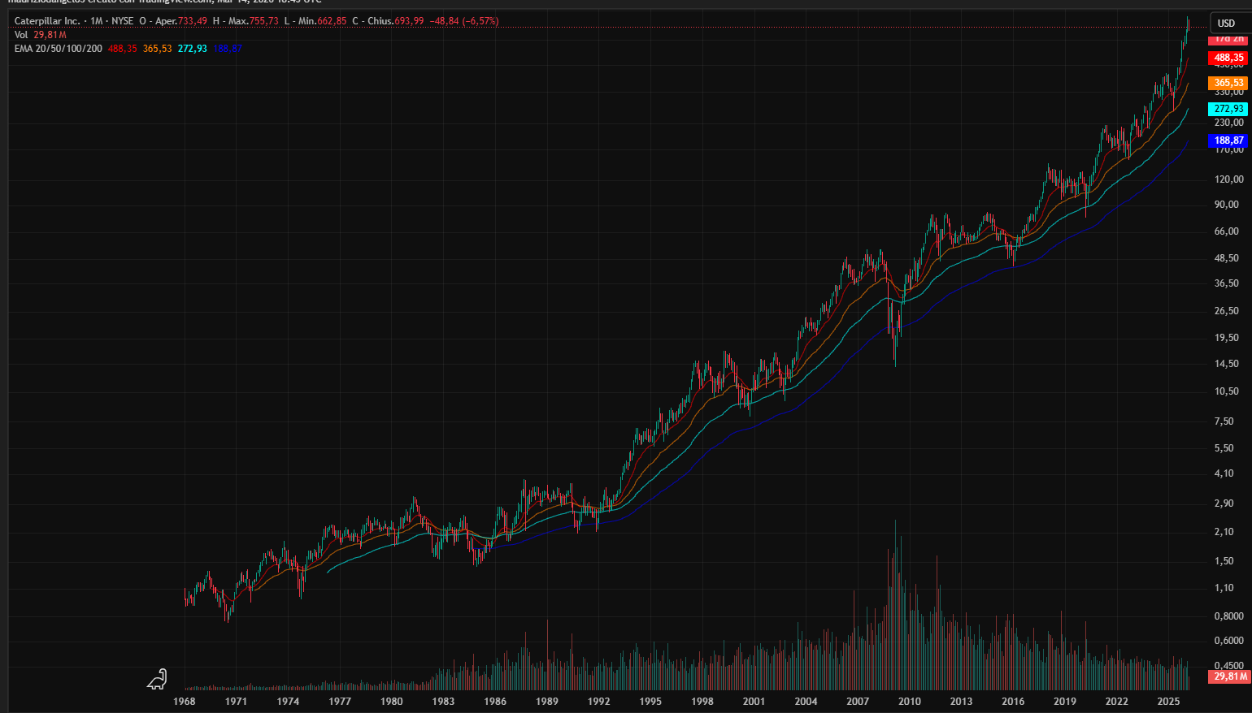Click the 2022 label on time axis

[x=1117, y=702]
